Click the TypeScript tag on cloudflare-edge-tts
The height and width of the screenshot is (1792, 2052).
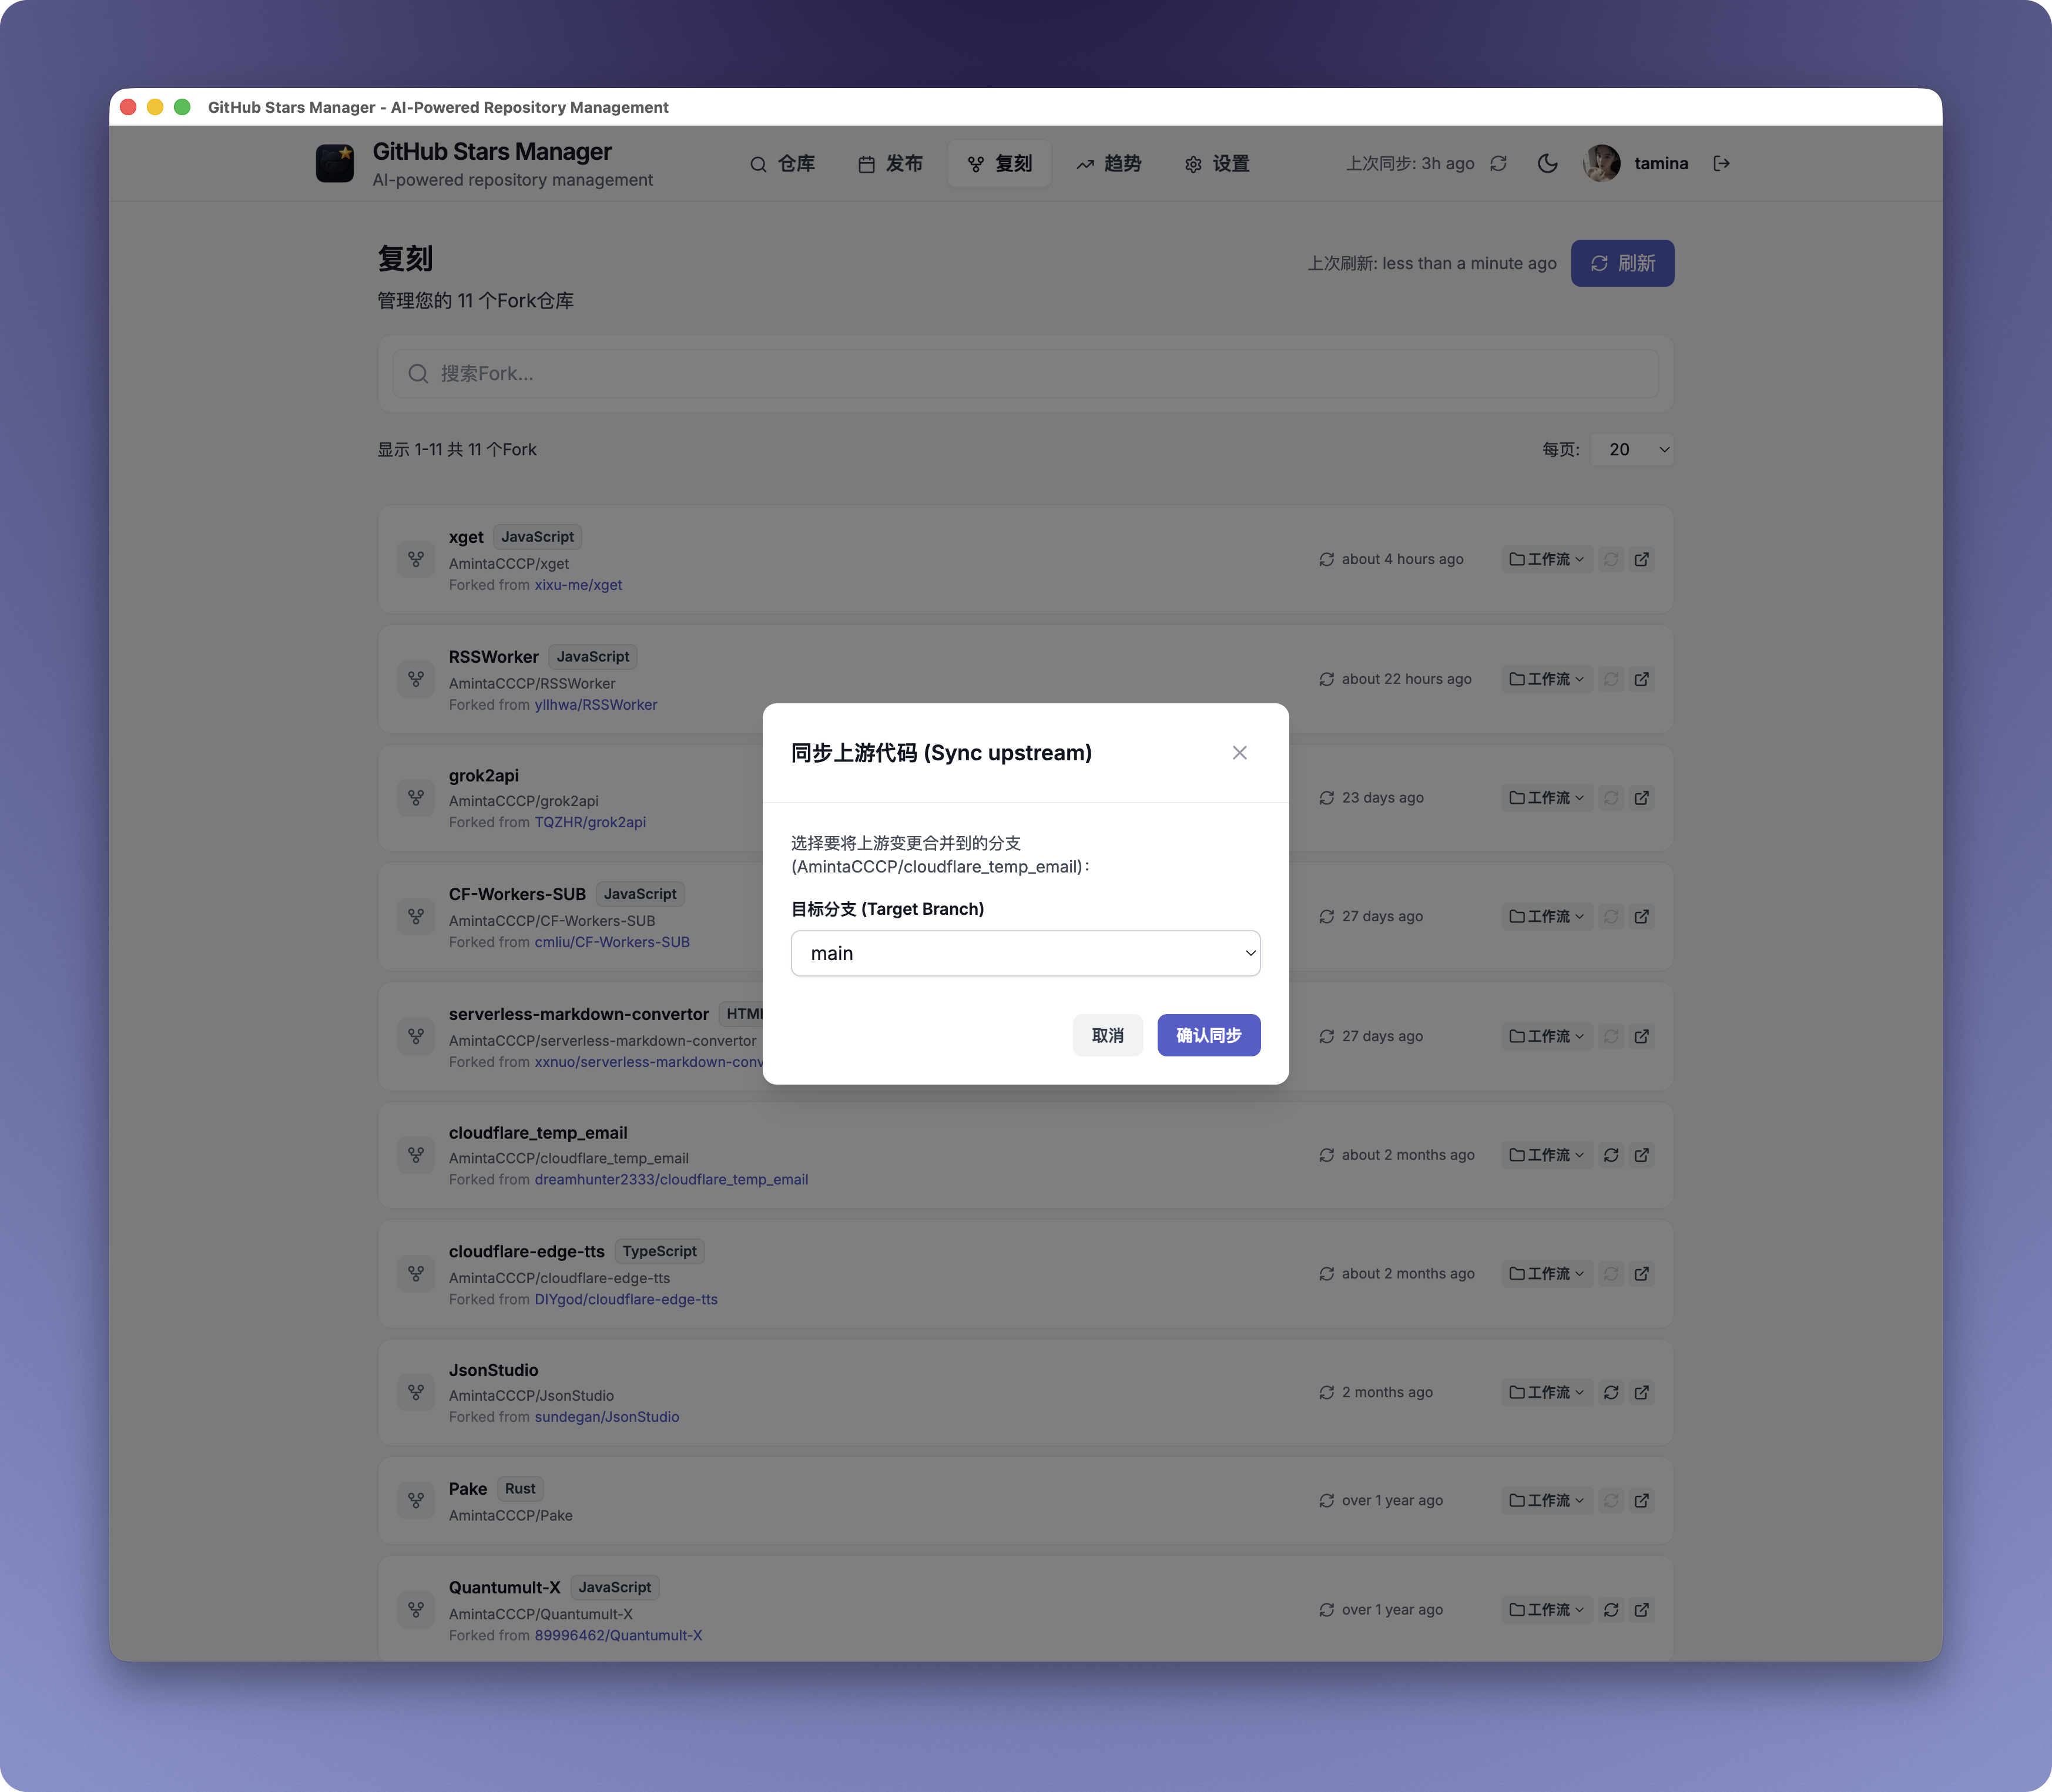click(660, 1251)
